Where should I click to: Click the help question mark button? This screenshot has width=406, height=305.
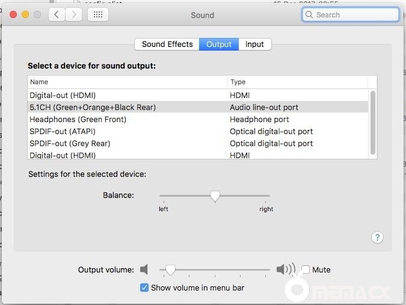click(377, 237)
